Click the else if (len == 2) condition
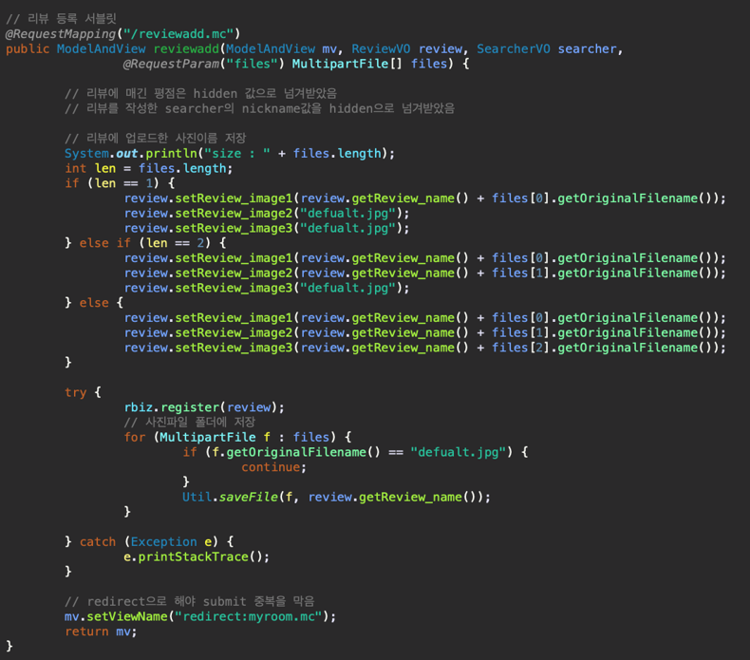 coord(157,243)
